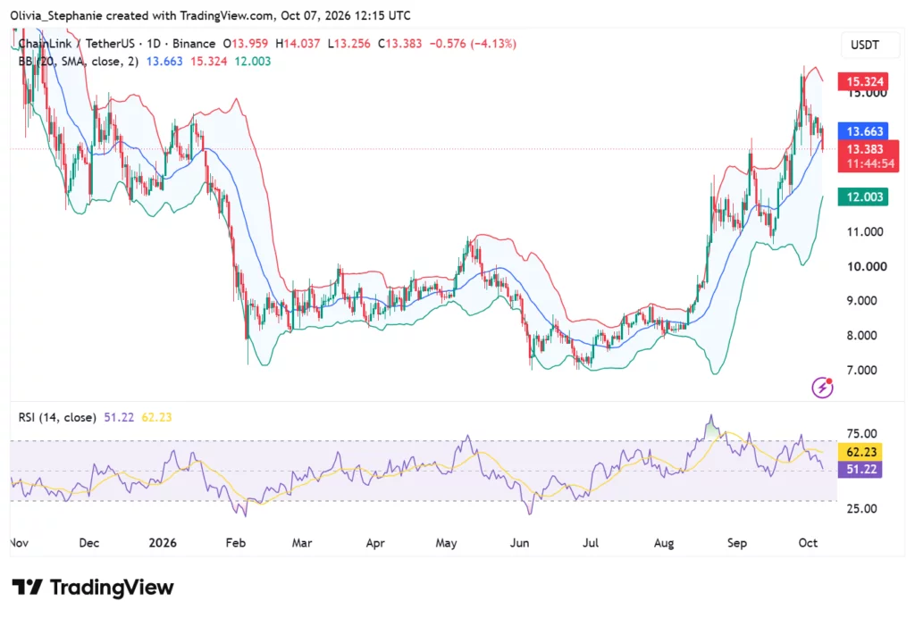915x618 pixels.
Task: Select the BB (20, SMA, close, 2) indicator legend
Action: coord(79,62)
